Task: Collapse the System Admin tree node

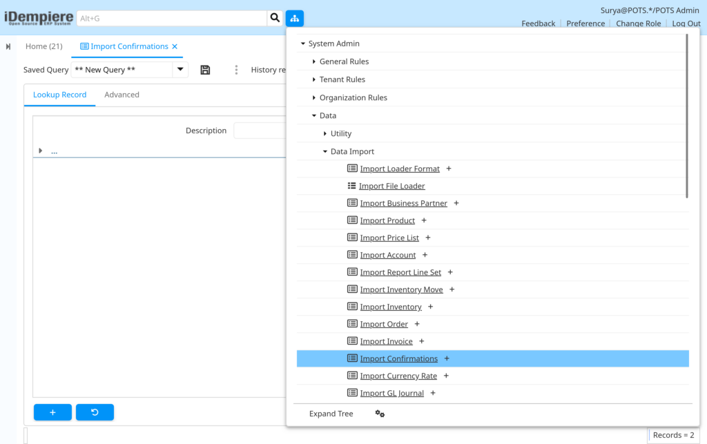Action: click(303, 44)
